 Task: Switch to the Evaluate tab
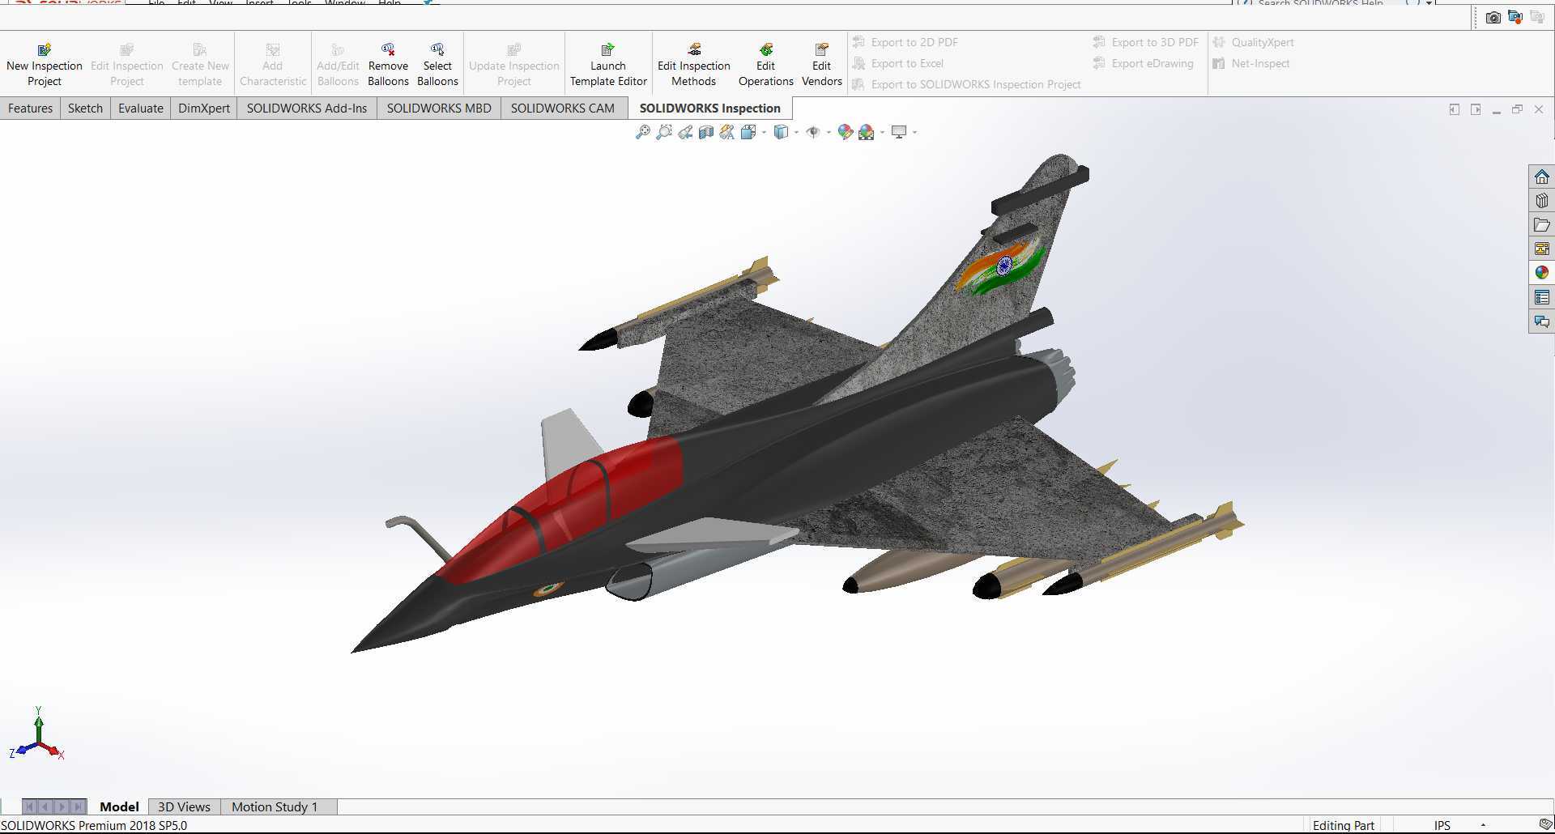point(141,109)
